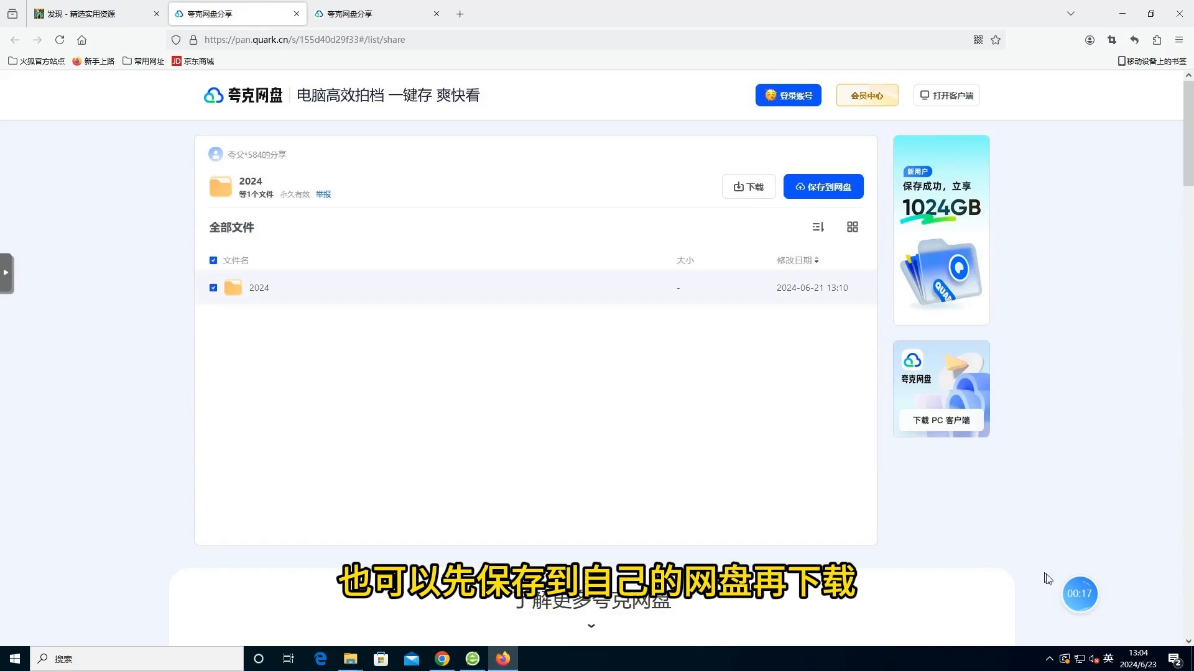Image resolution: width=1194 pixels, height=671 pixels.
Task: Click the pan.quark.cn address bar
Action: (x=585, y=40)
